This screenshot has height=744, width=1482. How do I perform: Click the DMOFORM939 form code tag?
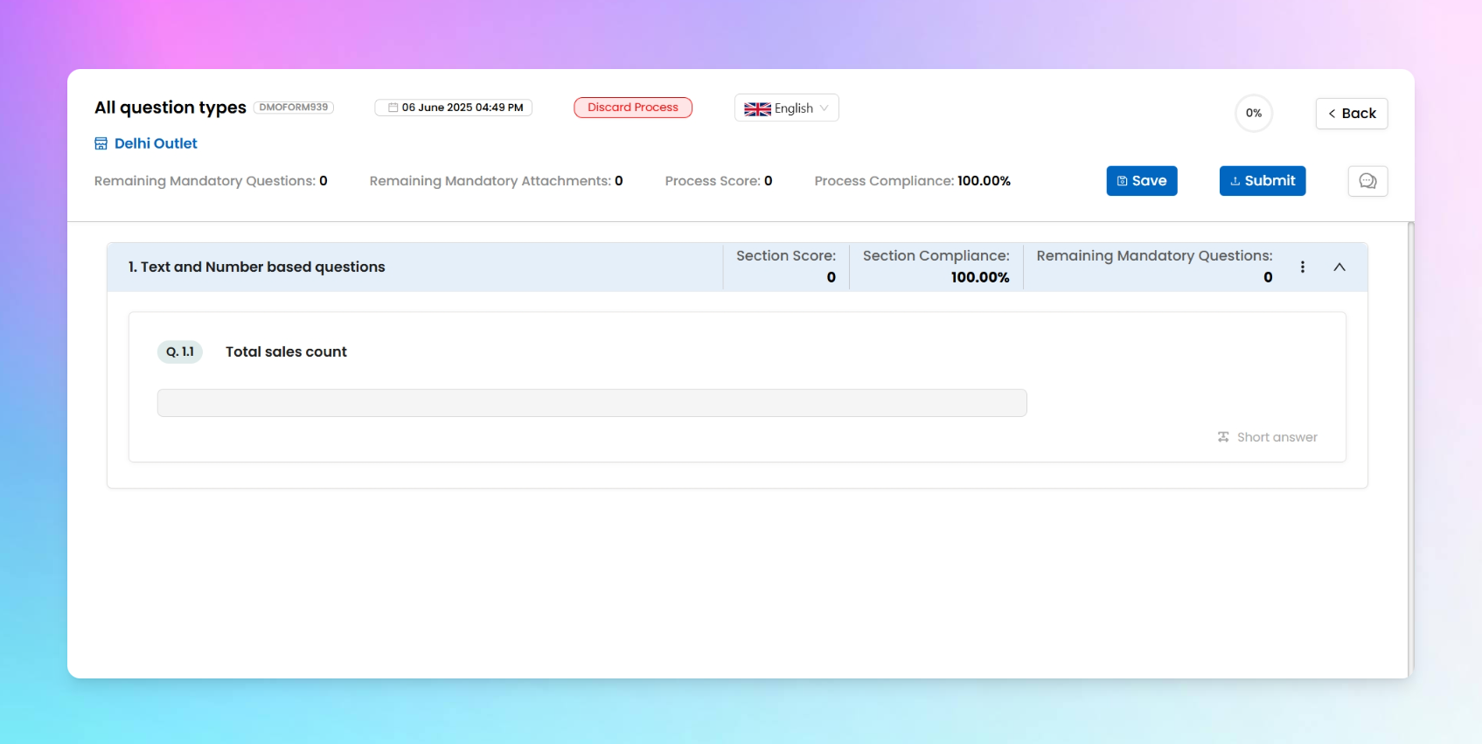click(x=294, y=108)
